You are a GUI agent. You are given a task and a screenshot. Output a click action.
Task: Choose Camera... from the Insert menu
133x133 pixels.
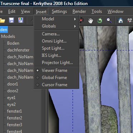click(56, 34)
